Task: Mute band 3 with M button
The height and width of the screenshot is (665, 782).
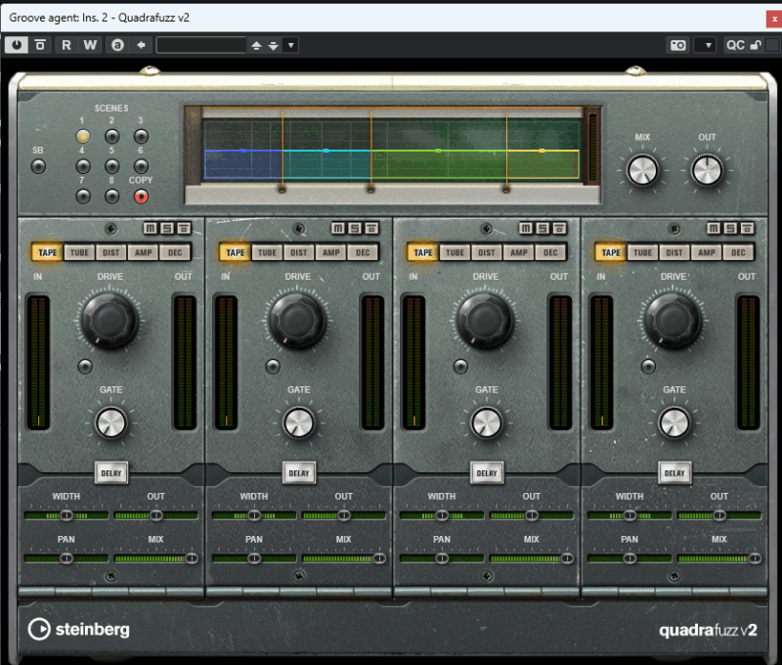Action: tap(526, 229)
